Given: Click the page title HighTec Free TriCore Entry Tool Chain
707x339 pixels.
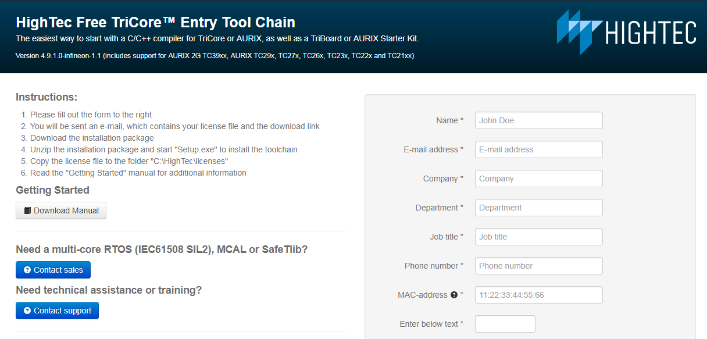Looking at the screenshot, I should coord(156,23).
